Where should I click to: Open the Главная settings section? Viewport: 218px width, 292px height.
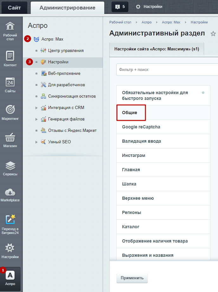pyautogui.click(x=163, y=170)
